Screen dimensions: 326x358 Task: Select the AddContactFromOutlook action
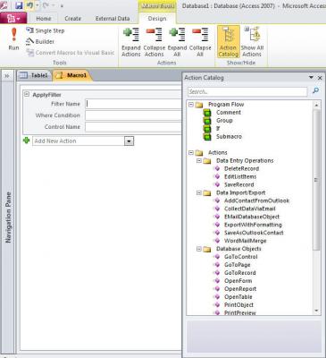coord(256,200)
